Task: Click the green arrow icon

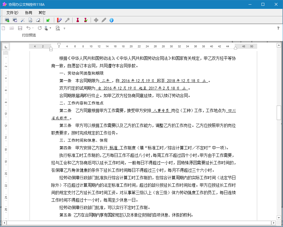Action: (x=48, y=20)
